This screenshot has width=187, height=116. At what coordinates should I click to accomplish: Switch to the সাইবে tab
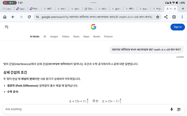130,9
